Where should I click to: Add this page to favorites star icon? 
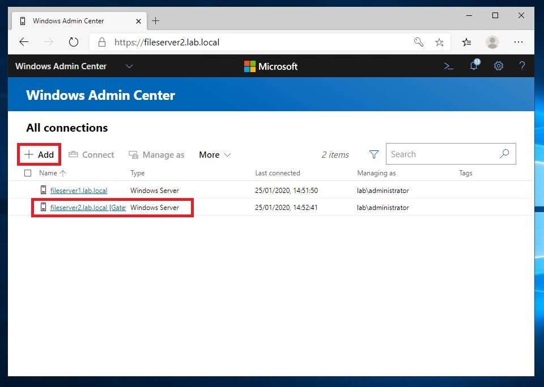(x=439, y=43)
